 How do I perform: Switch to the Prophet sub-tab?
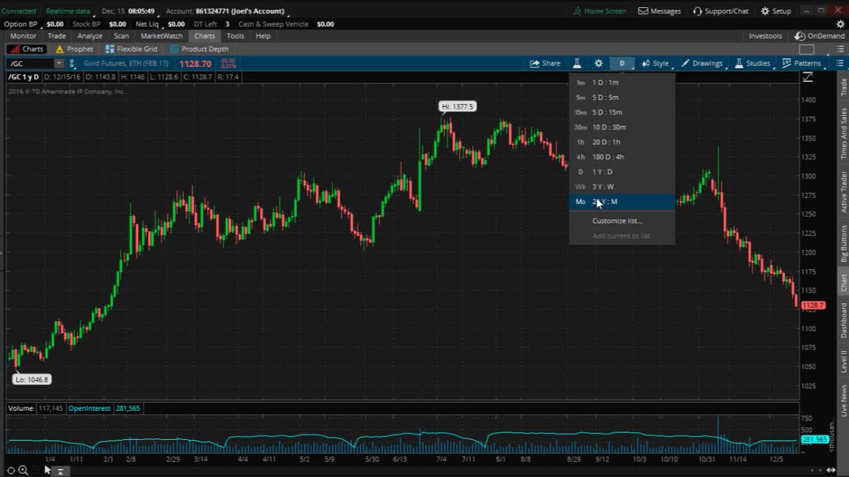74,49
